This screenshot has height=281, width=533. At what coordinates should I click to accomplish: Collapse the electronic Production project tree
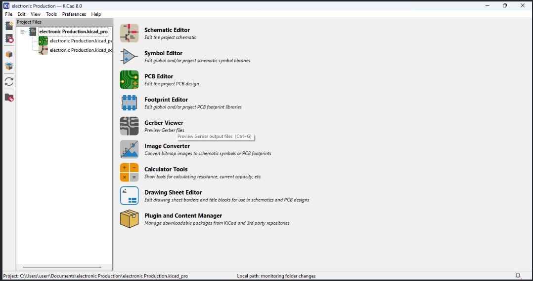23,32
